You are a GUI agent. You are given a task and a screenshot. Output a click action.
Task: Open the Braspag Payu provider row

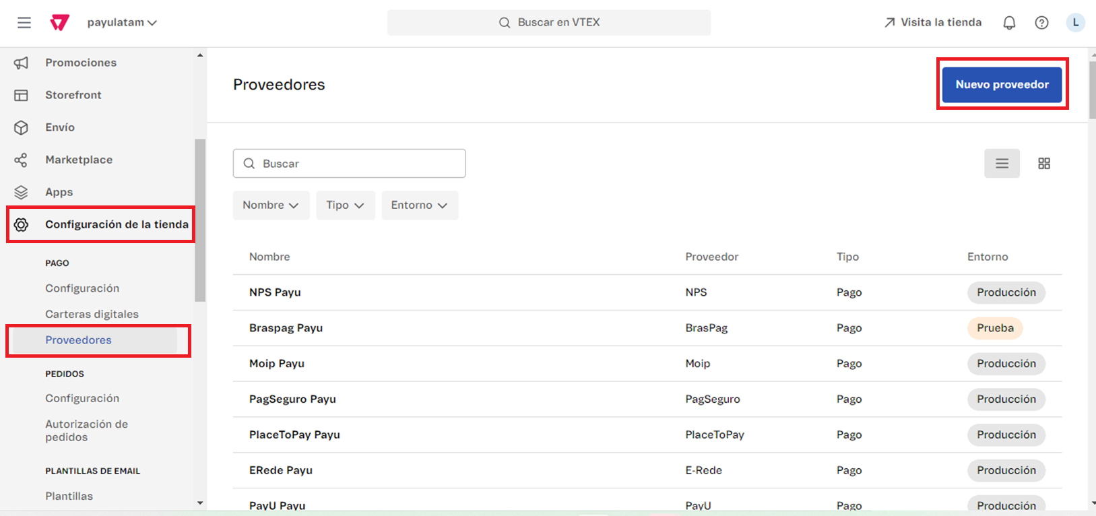point(647,328)
